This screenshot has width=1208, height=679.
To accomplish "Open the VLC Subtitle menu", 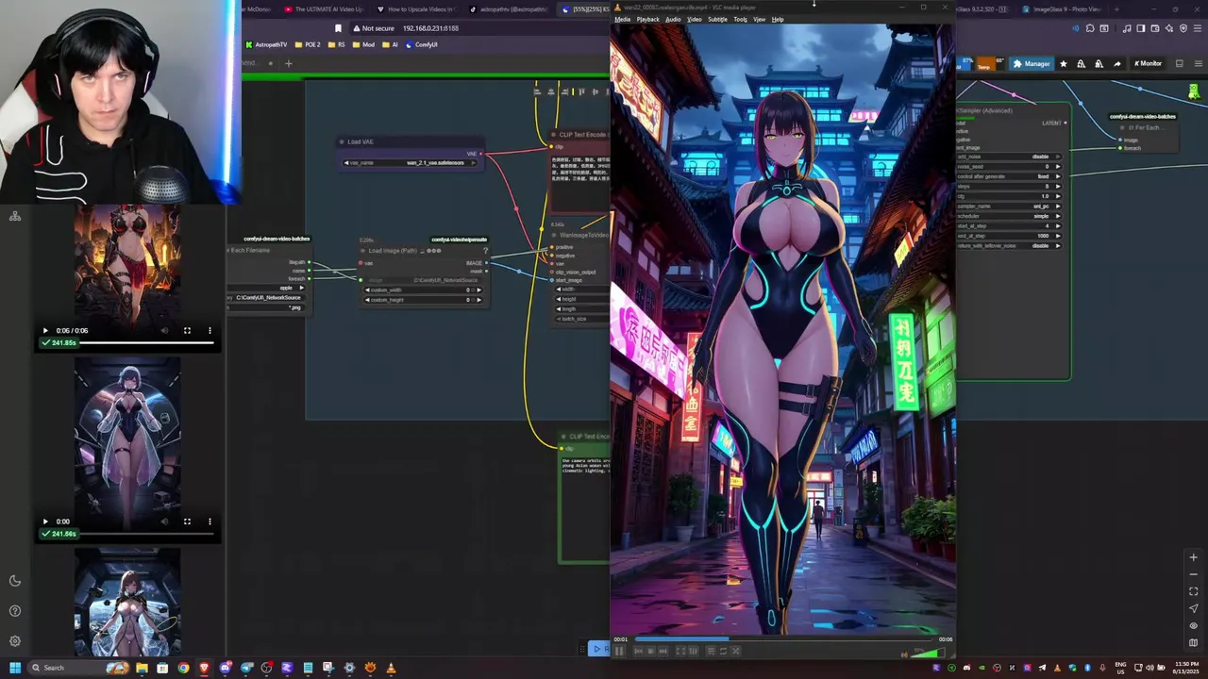I will click(717, 19).
